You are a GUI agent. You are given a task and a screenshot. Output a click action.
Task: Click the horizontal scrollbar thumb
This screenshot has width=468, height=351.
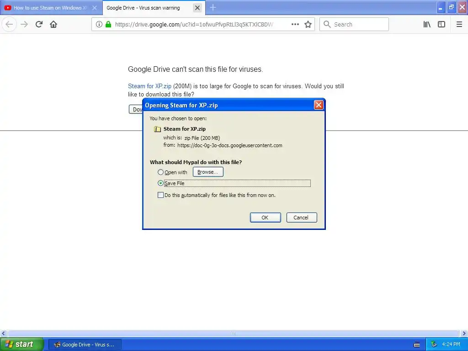click(x=233, y=333)
